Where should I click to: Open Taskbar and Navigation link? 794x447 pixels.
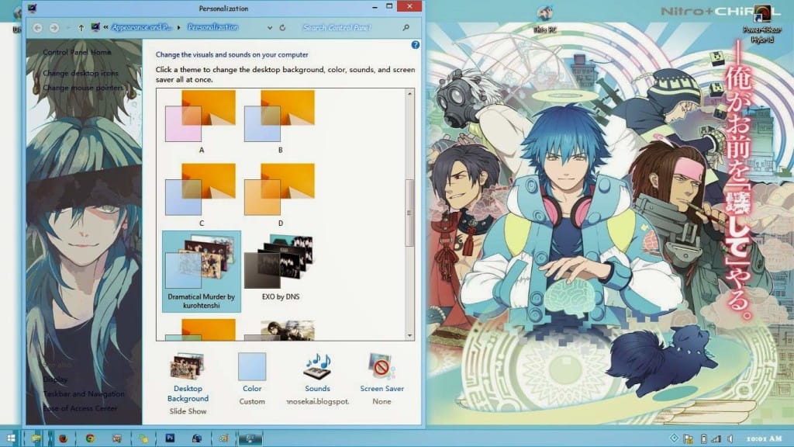[84, 393]
